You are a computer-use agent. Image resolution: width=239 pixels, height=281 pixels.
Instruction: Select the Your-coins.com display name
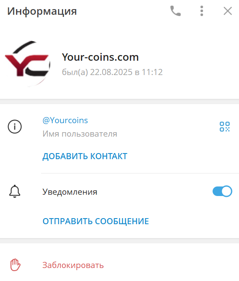[x=100, y=57]
